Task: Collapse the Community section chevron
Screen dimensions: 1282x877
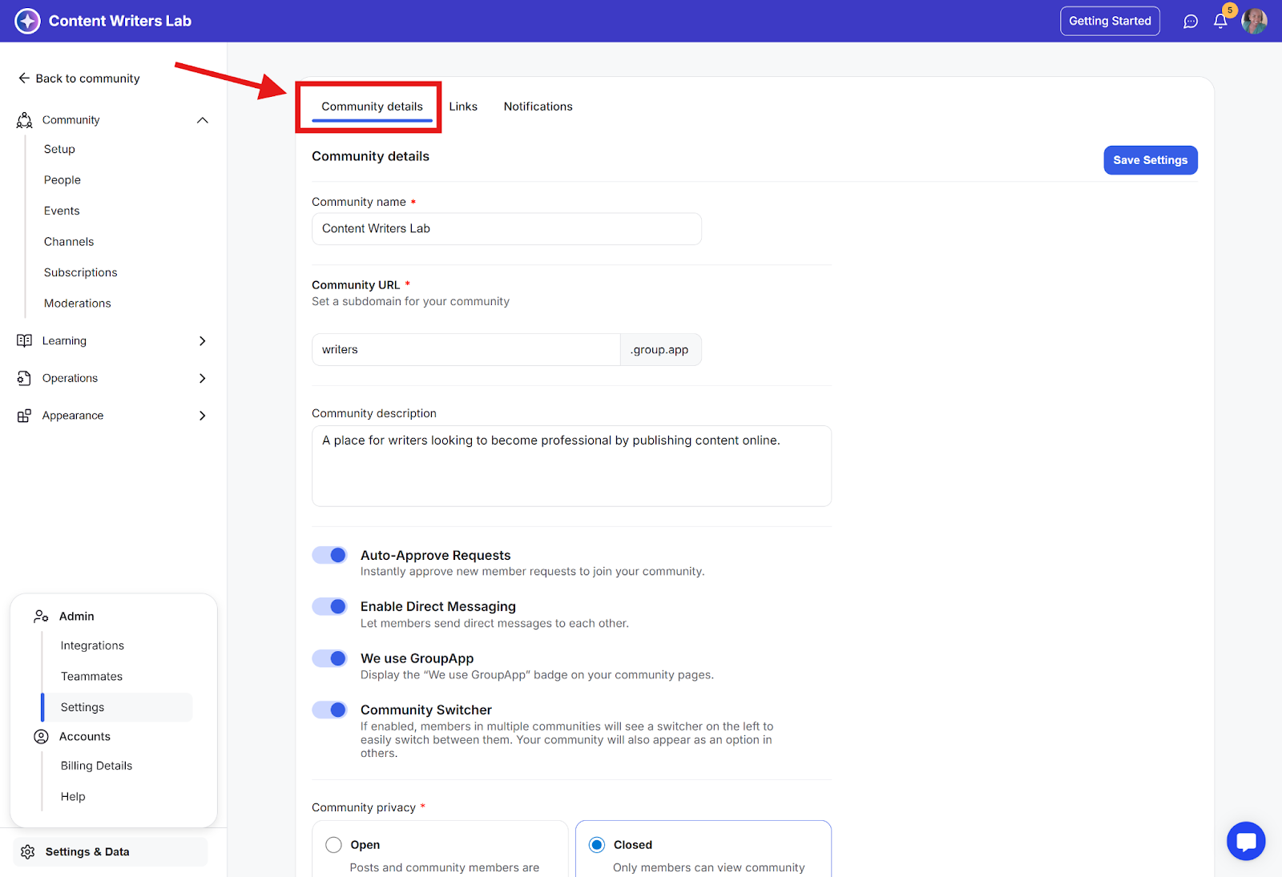Action: coord(203,120)
